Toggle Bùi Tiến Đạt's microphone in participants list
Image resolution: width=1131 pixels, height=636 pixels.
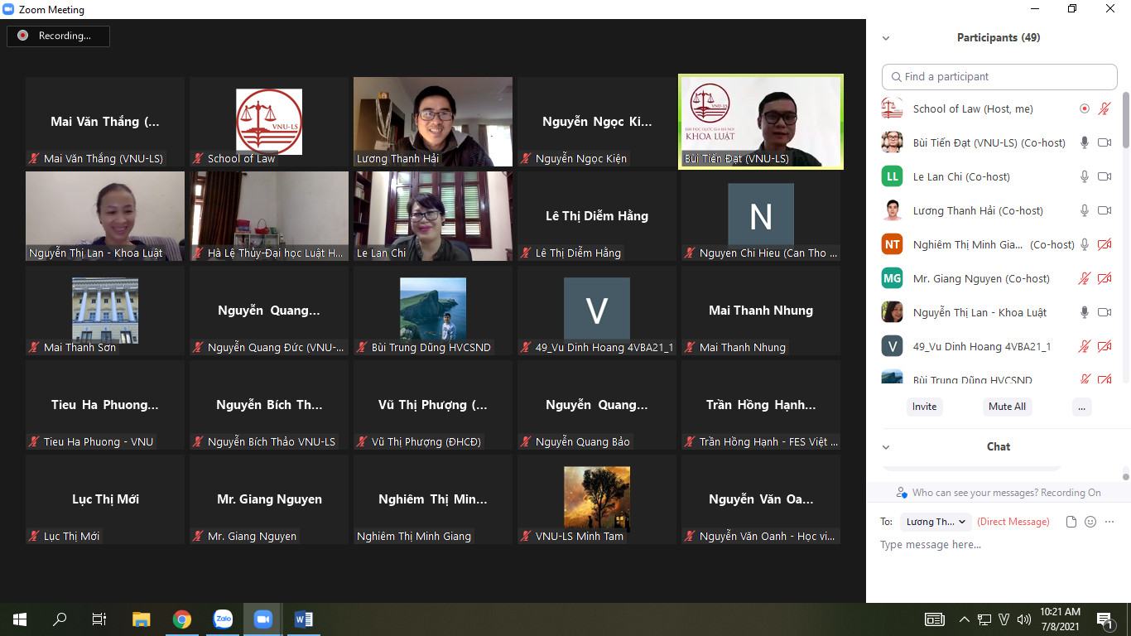(x=1084, y=142)
